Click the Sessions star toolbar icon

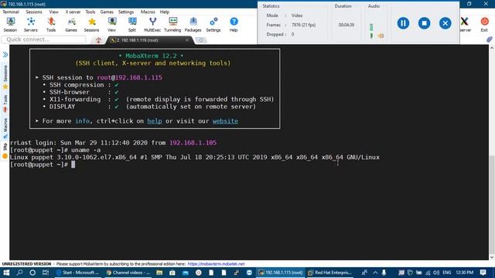91,25
